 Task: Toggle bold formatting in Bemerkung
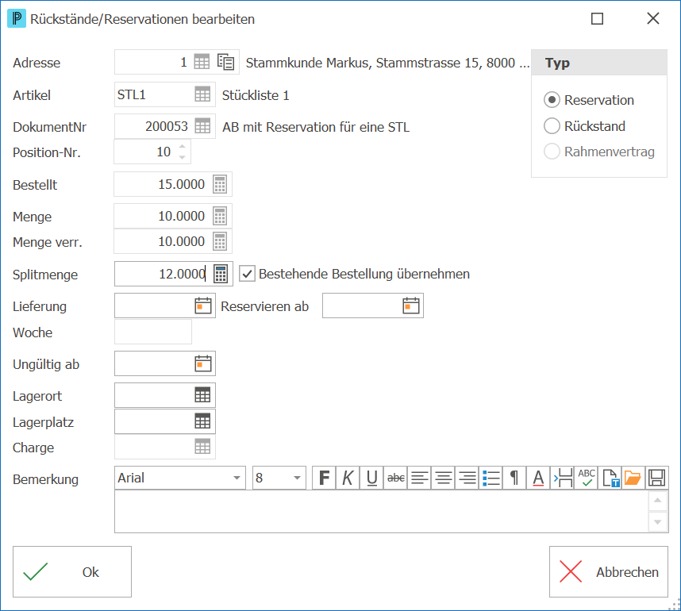[324, 478]
